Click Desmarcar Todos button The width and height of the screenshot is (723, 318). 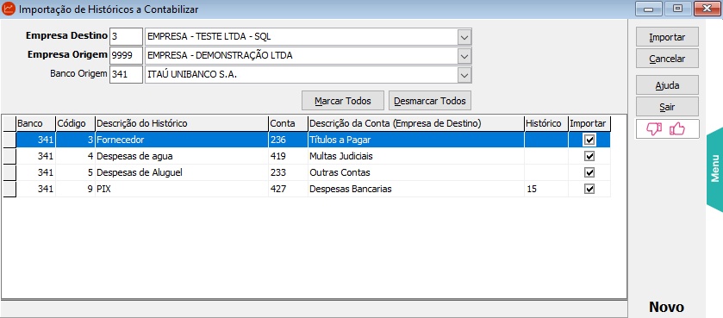point(430,101)
